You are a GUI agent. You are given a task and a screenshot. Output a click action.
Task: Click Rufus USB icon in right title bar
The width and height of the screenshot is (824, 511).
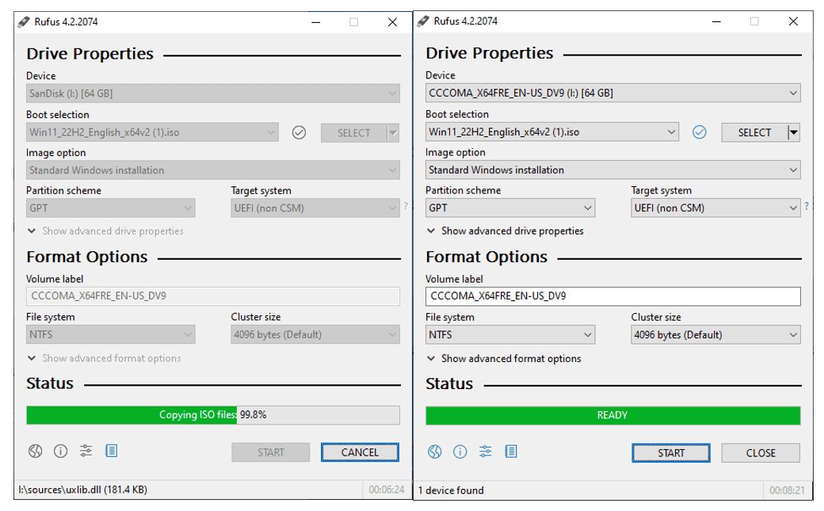click(x=423, y=21)
